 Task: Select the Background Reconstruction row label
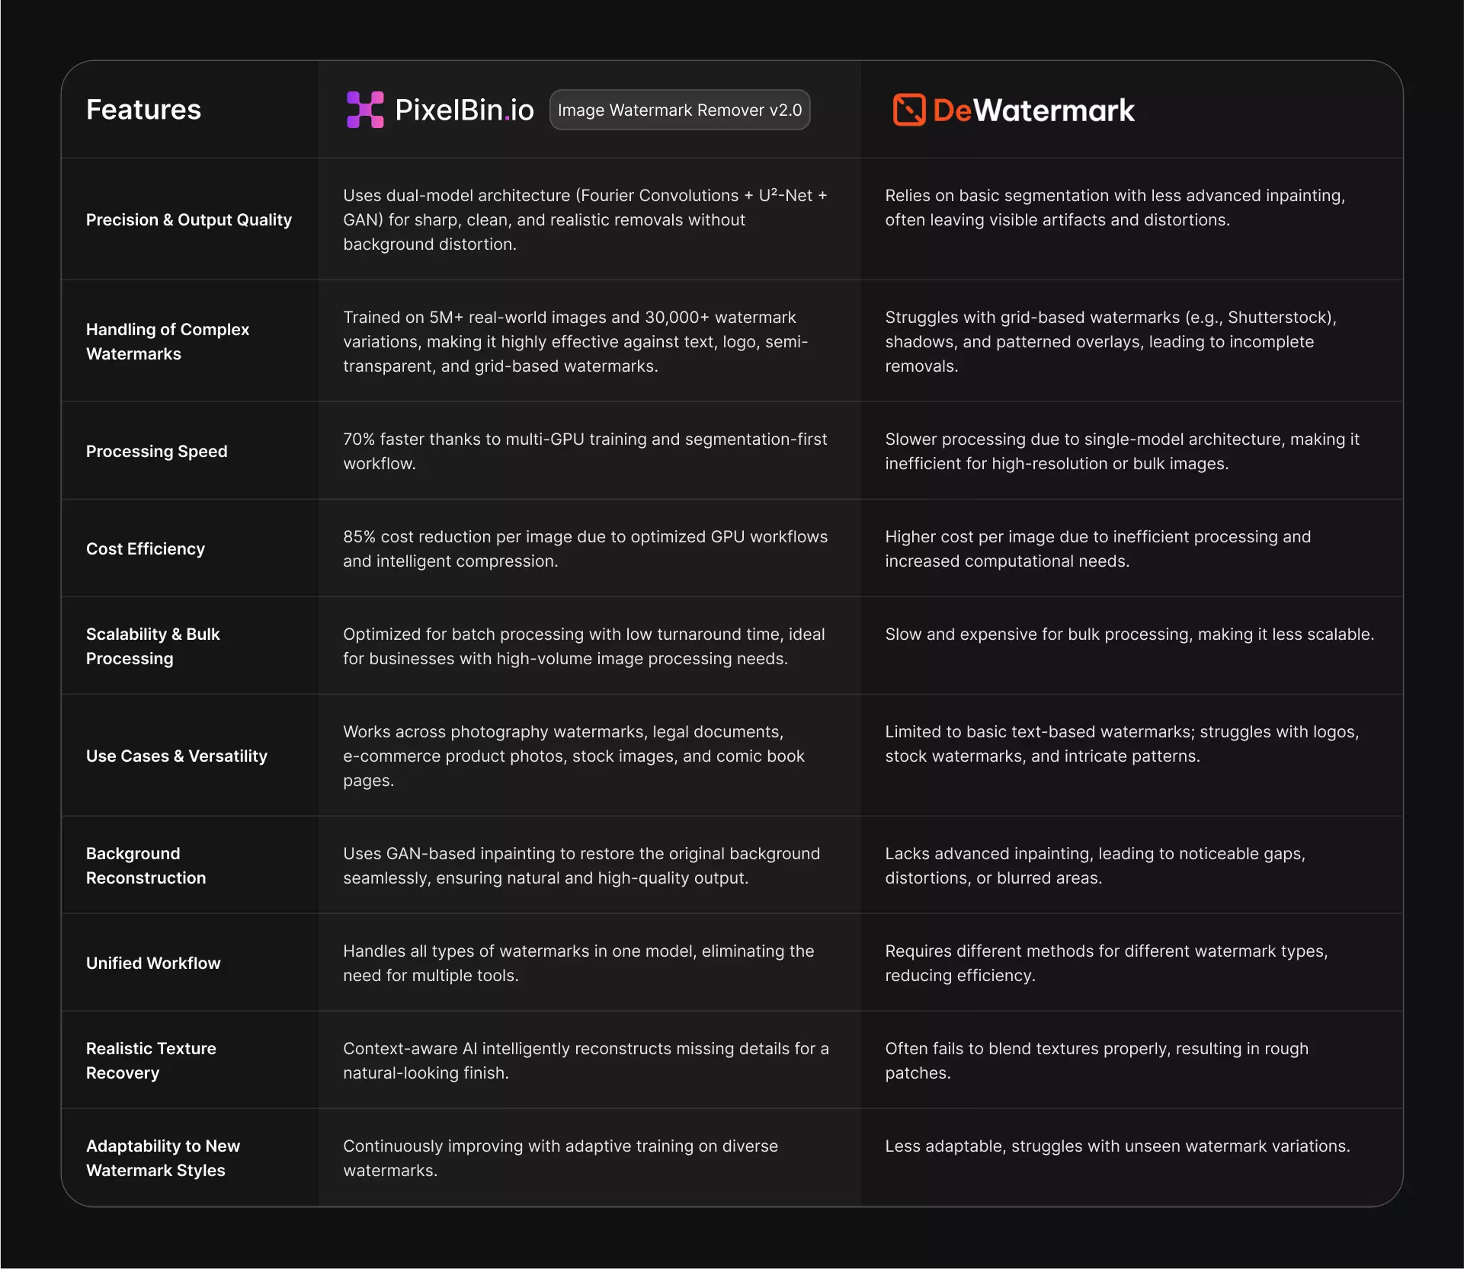coord(146,865)
